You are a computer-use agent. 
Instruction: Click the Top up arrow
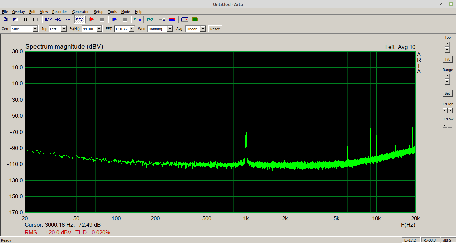447,44
